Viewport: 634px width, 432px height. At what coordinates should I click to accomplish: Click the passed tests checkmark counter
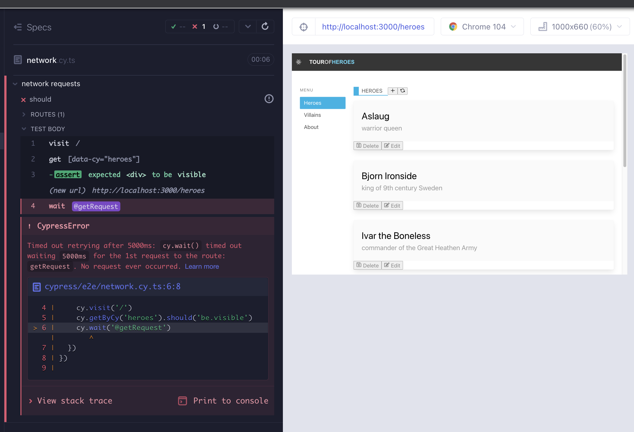[178, 27]
